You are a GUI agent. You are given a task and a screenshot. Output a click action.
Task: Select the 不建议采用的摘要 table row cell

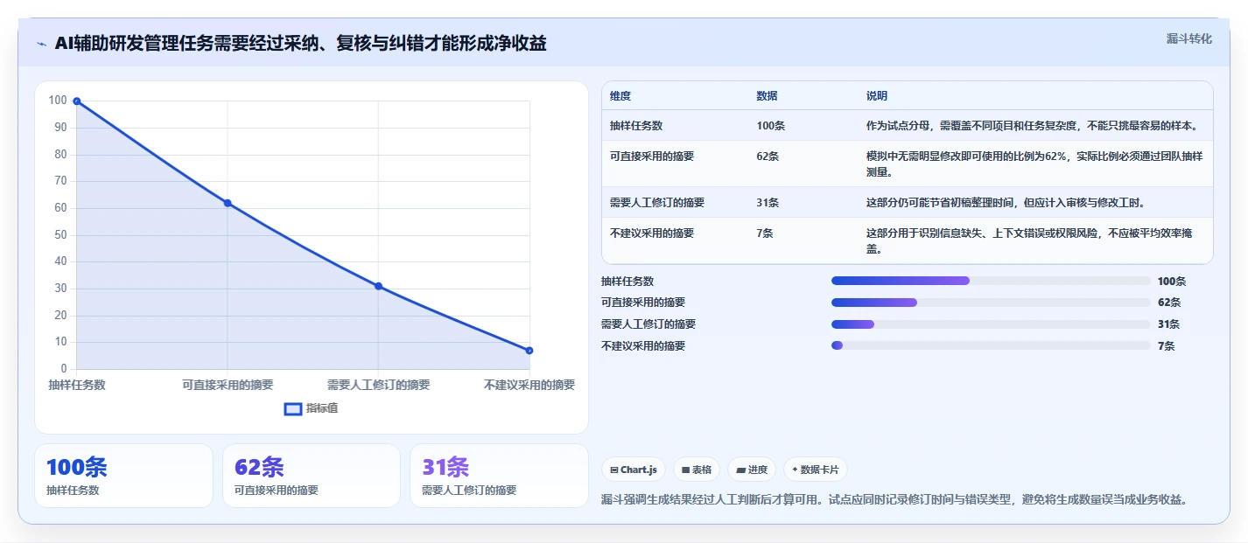[652, 233]
